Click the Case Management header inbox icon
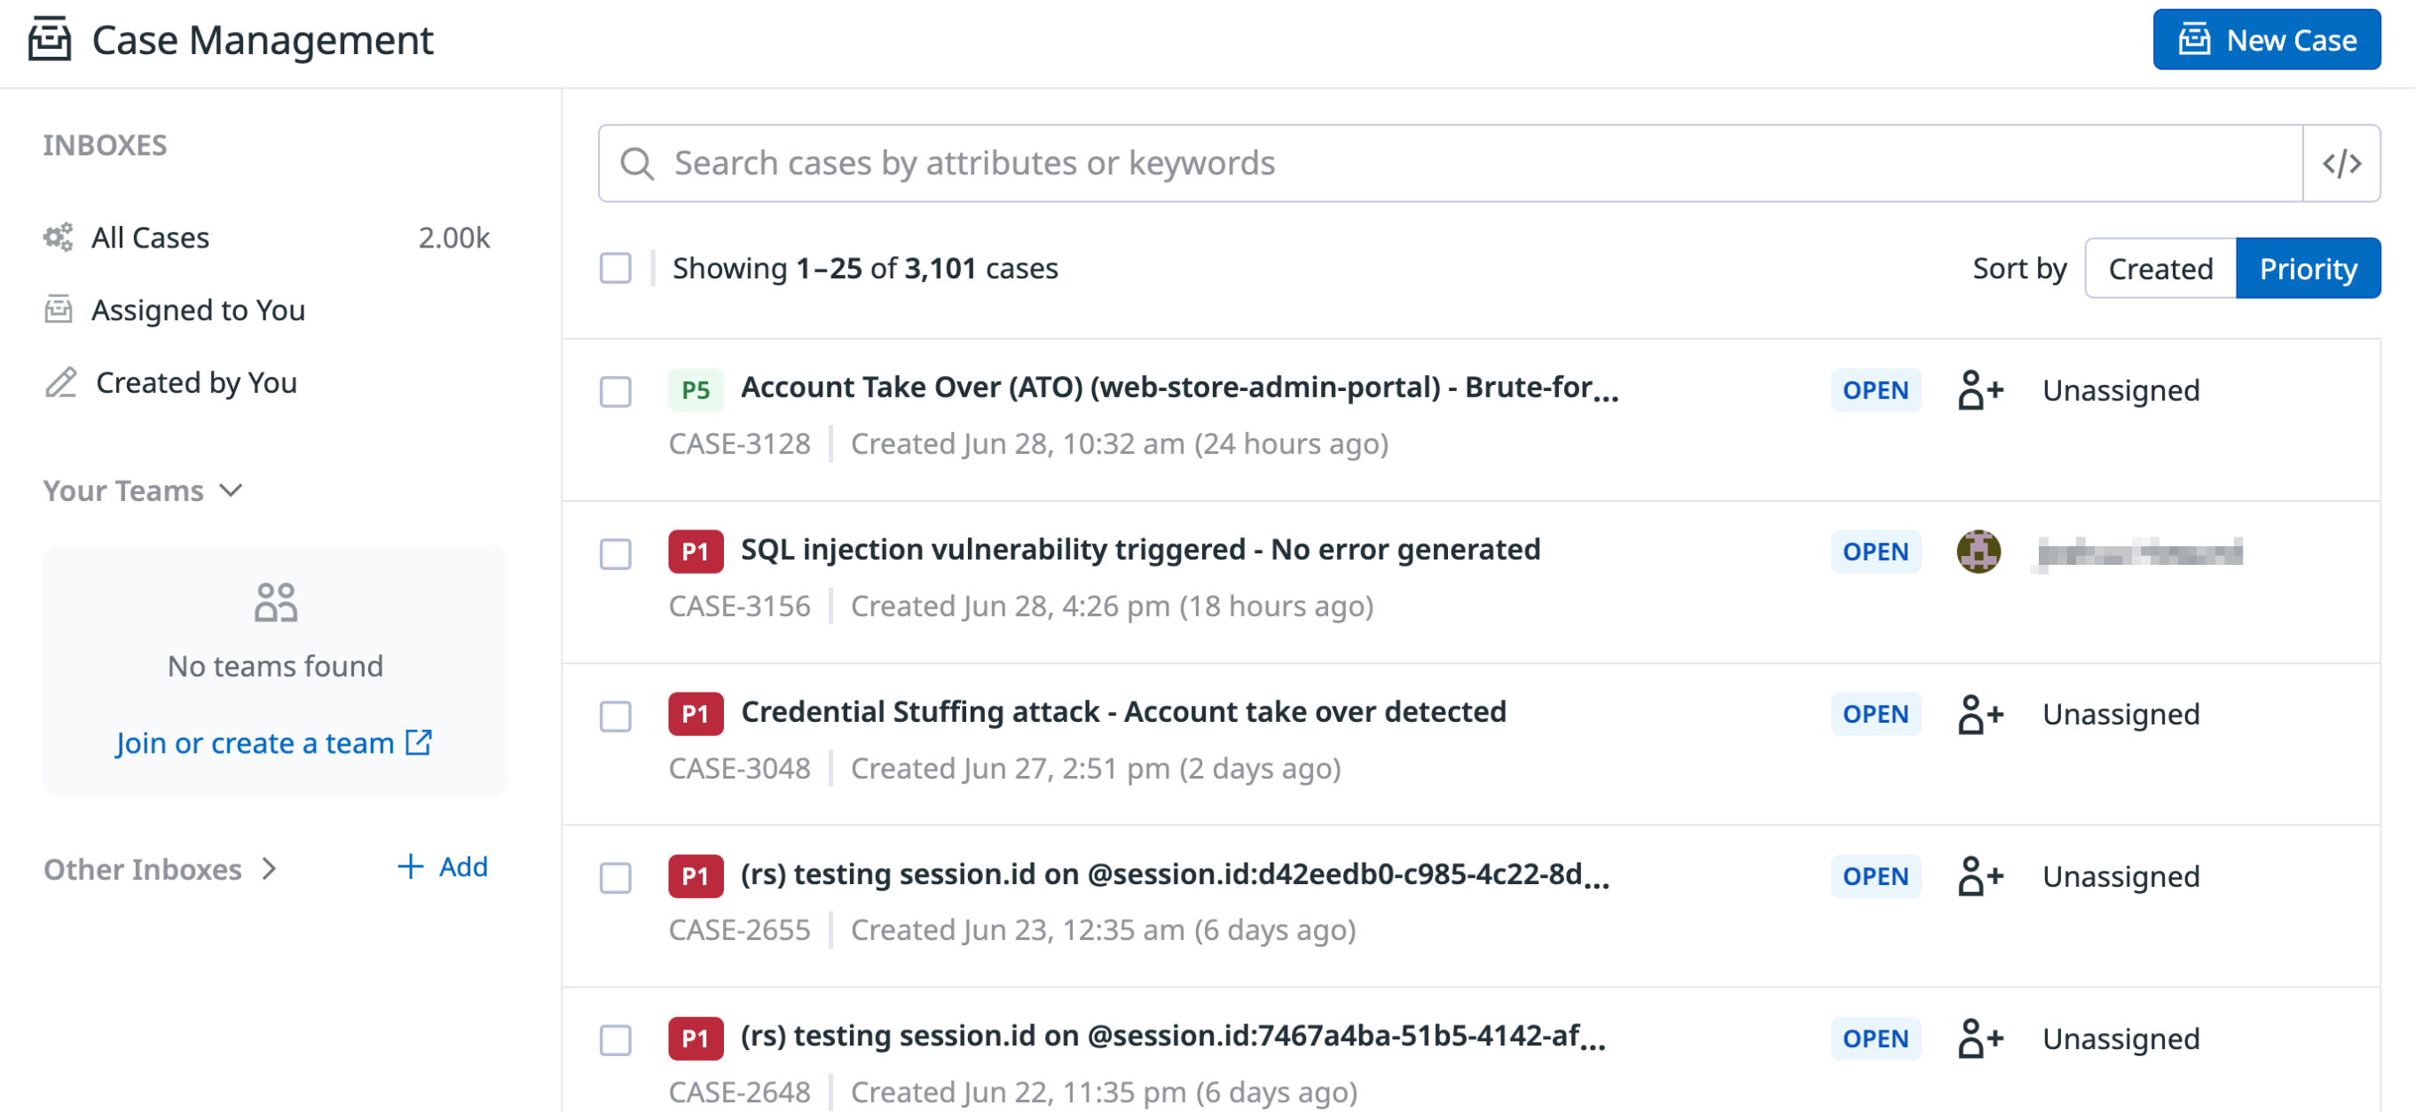Viewport: 2415px width, 1112px height. tap(49, 39)
